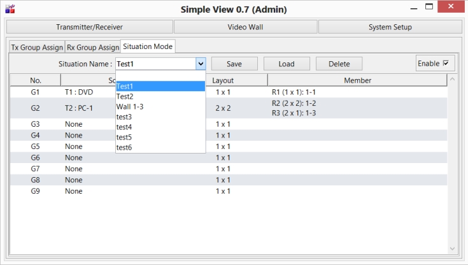The image size is (468, 265).
Task: Click the Member column header
Action: click(357, 80)
